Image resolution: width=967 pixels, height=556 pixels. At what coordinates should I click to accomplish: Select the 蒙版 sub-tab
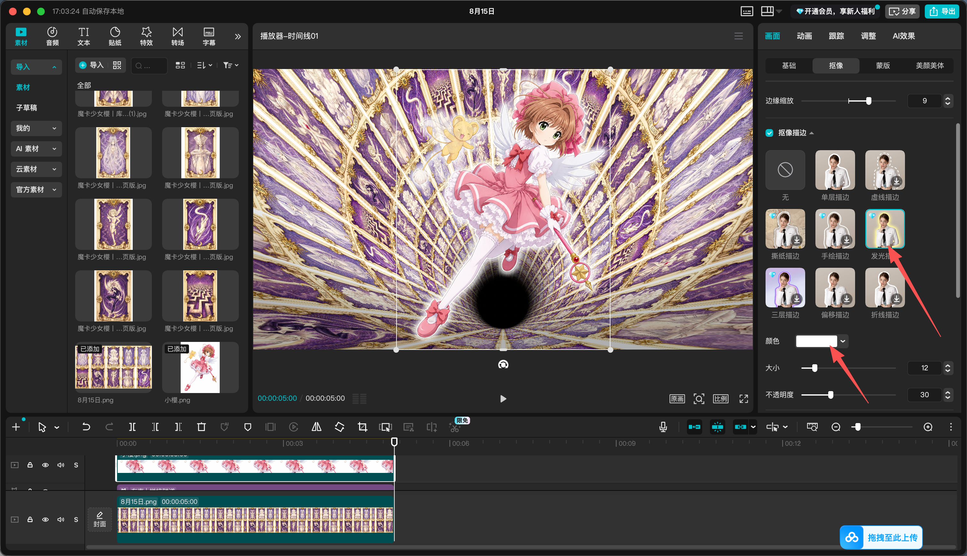(883, 66)
